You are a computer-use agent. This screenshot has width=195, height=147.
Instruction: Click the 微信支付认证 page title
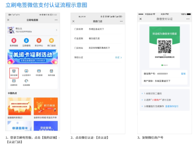tap(164, 19)
